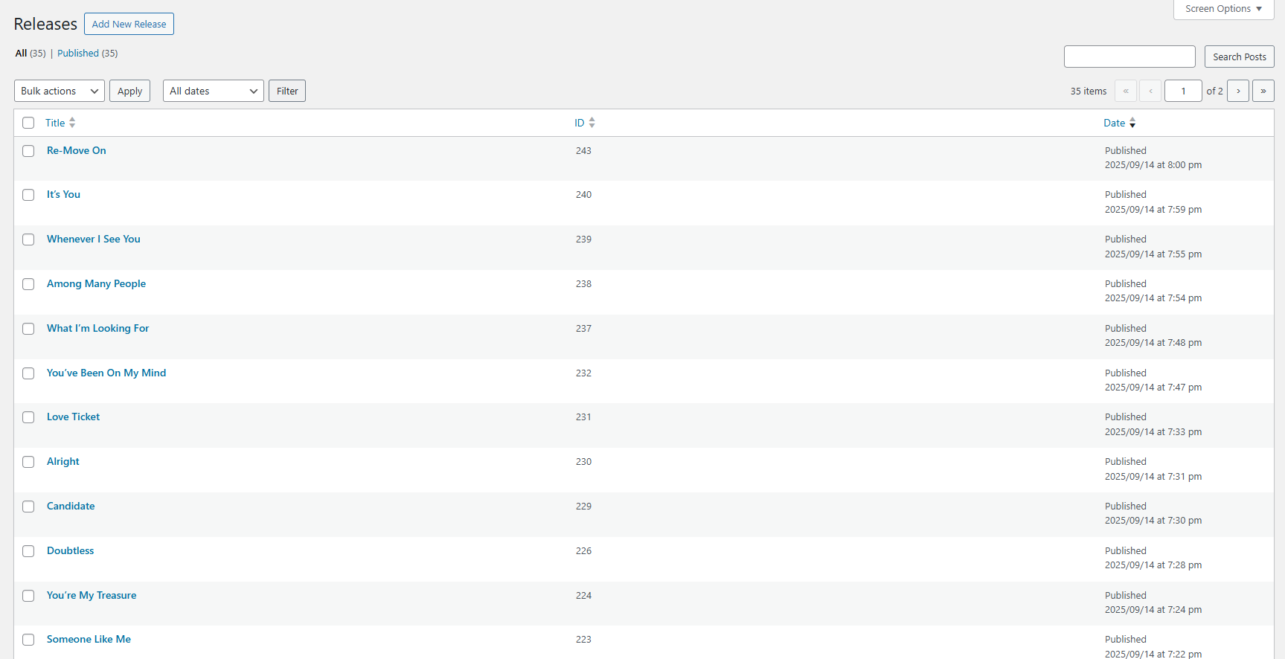Check the box for Re-Move On
The image size is (1285, 659).
coord(28,151)
